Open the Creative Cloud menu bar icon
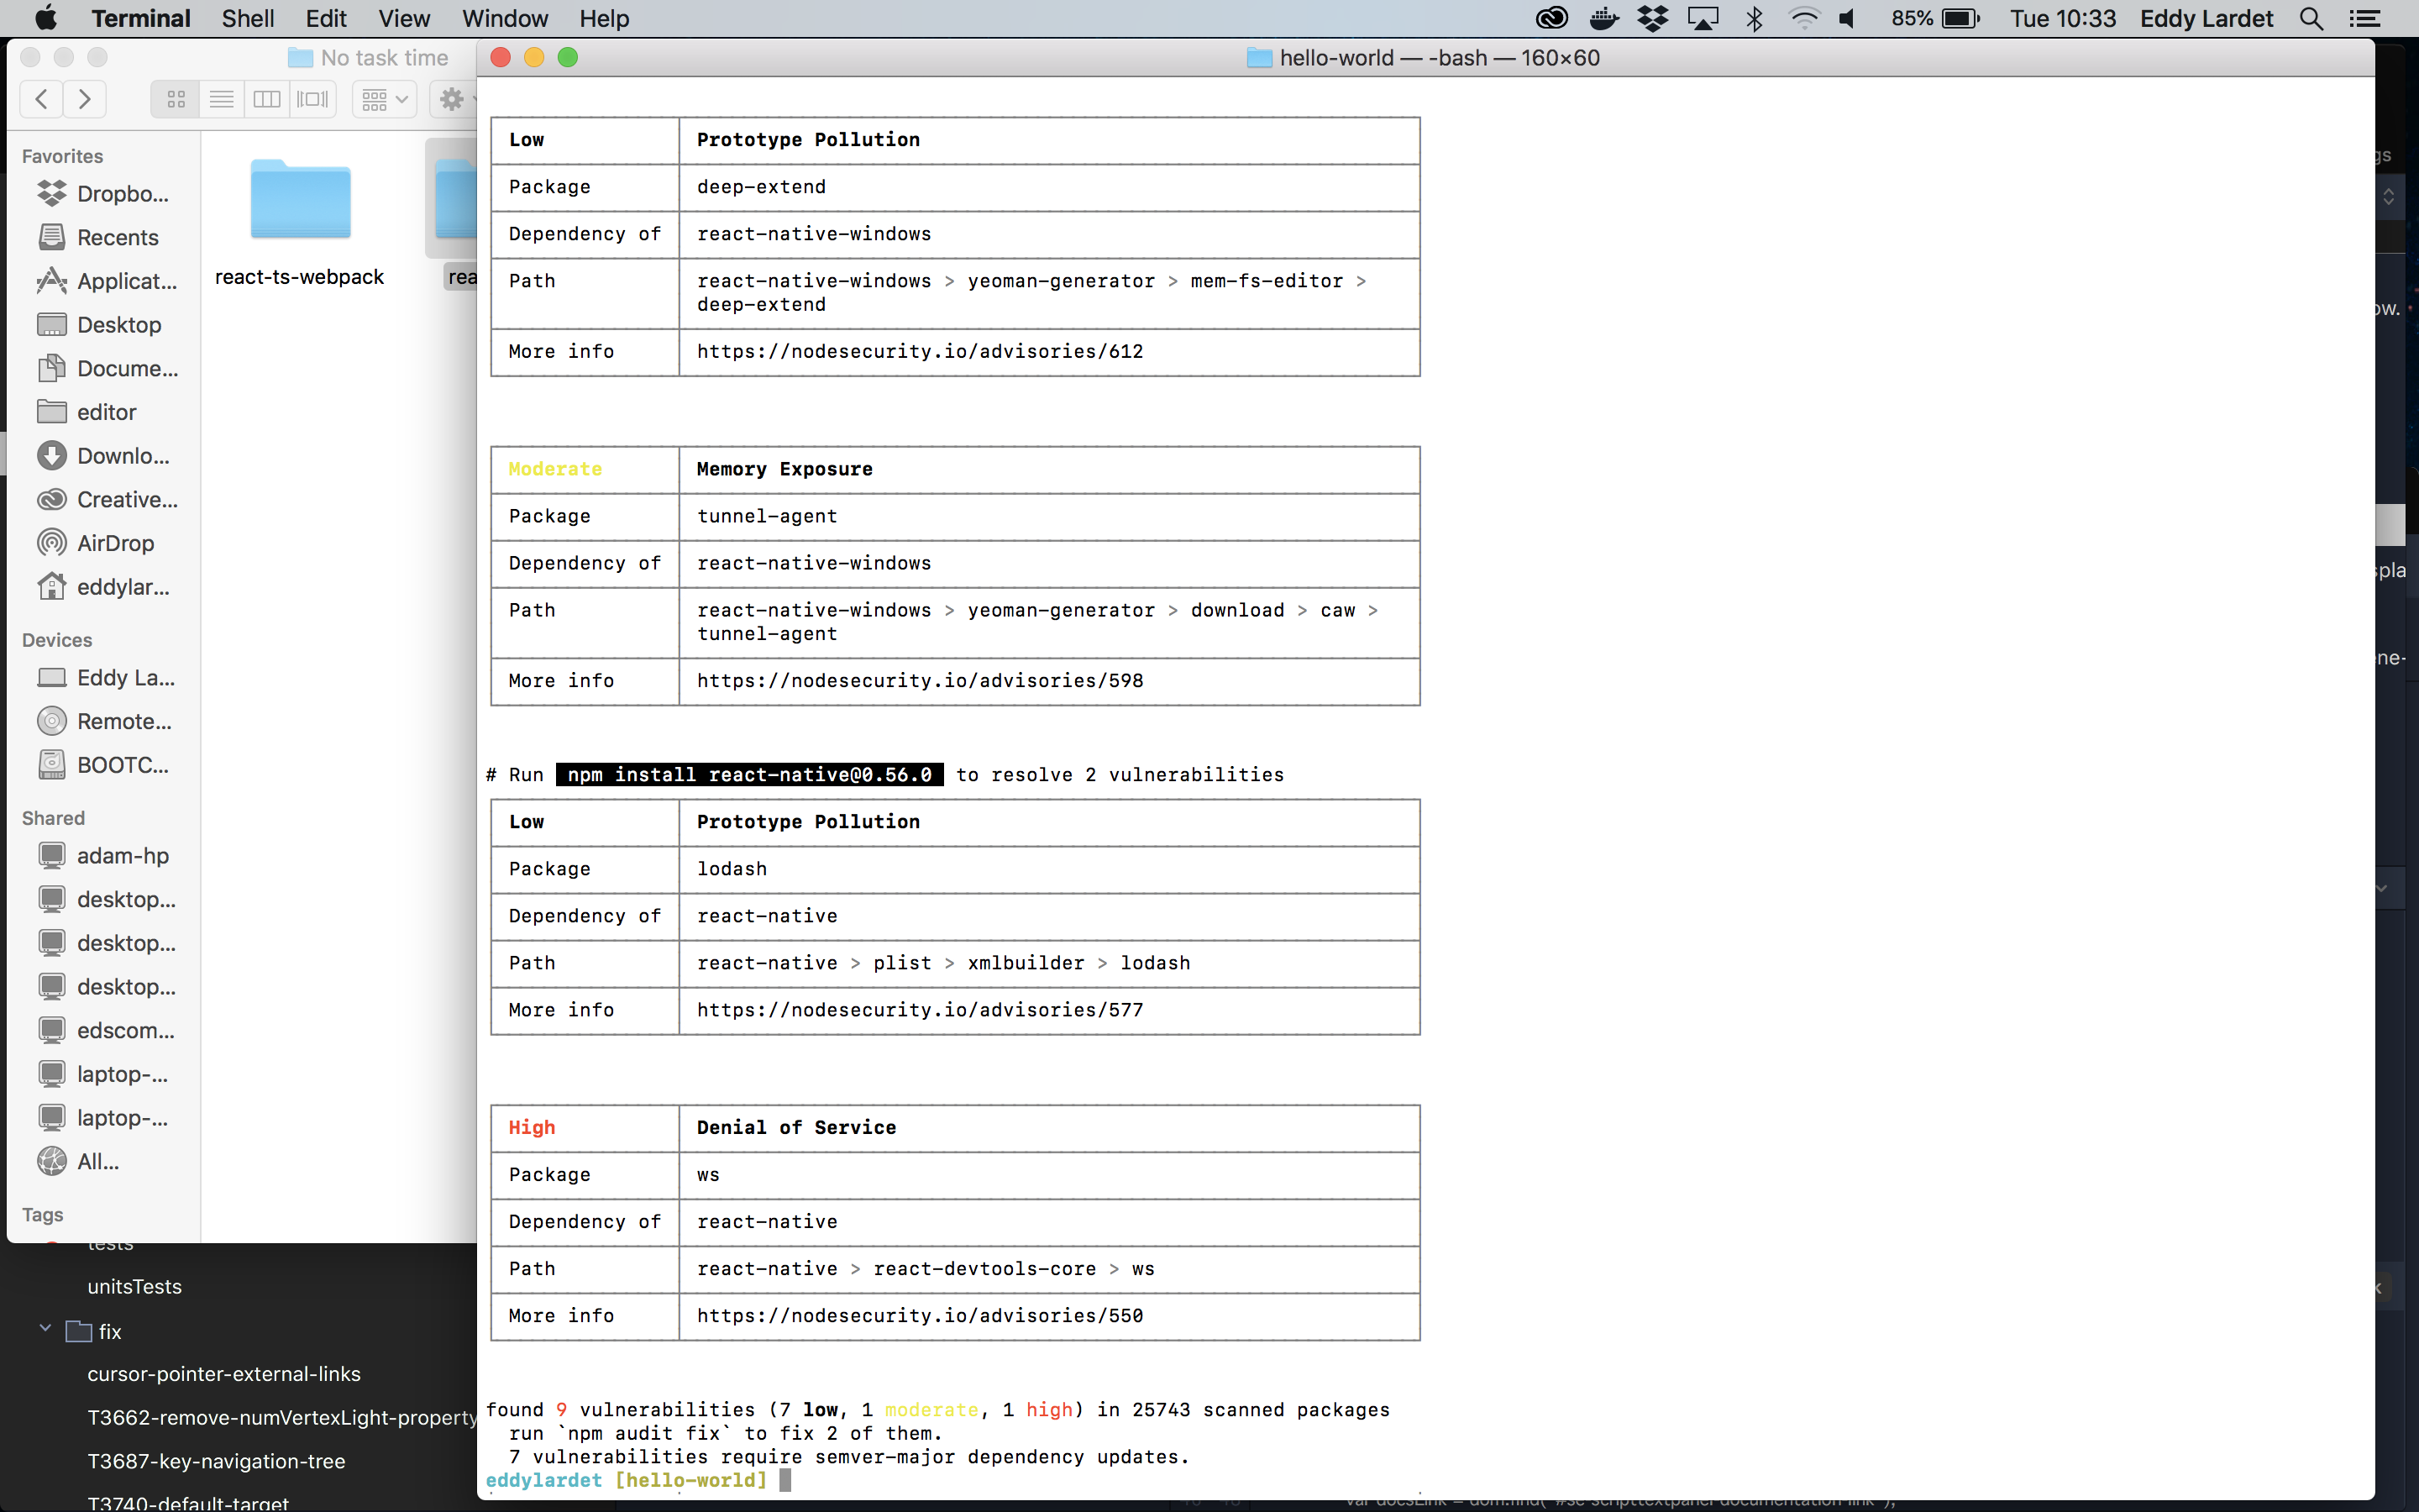 (1552, 18)
